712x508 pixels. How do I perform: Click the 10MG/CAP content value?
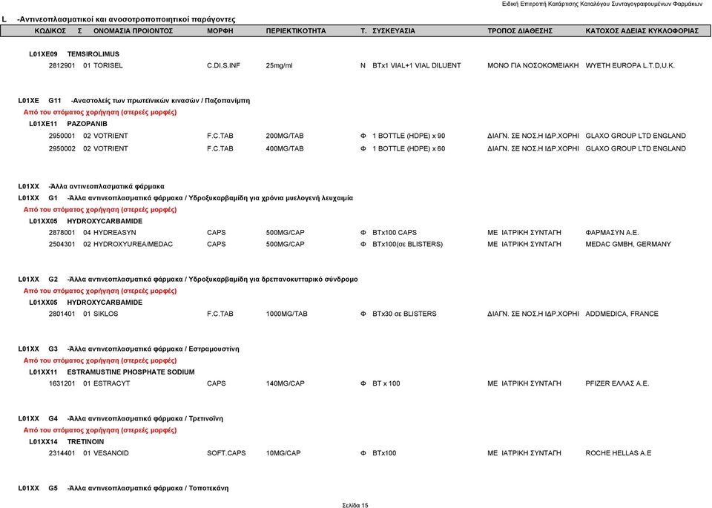(283, 453)
